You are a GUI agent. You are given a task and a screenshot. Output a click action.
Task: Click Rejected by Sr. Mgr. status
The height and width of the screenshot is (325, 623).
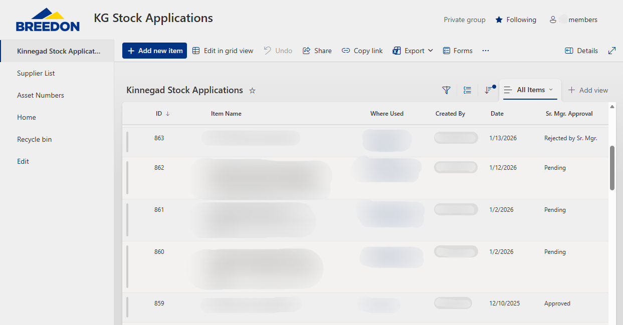[x=571, y=138]
